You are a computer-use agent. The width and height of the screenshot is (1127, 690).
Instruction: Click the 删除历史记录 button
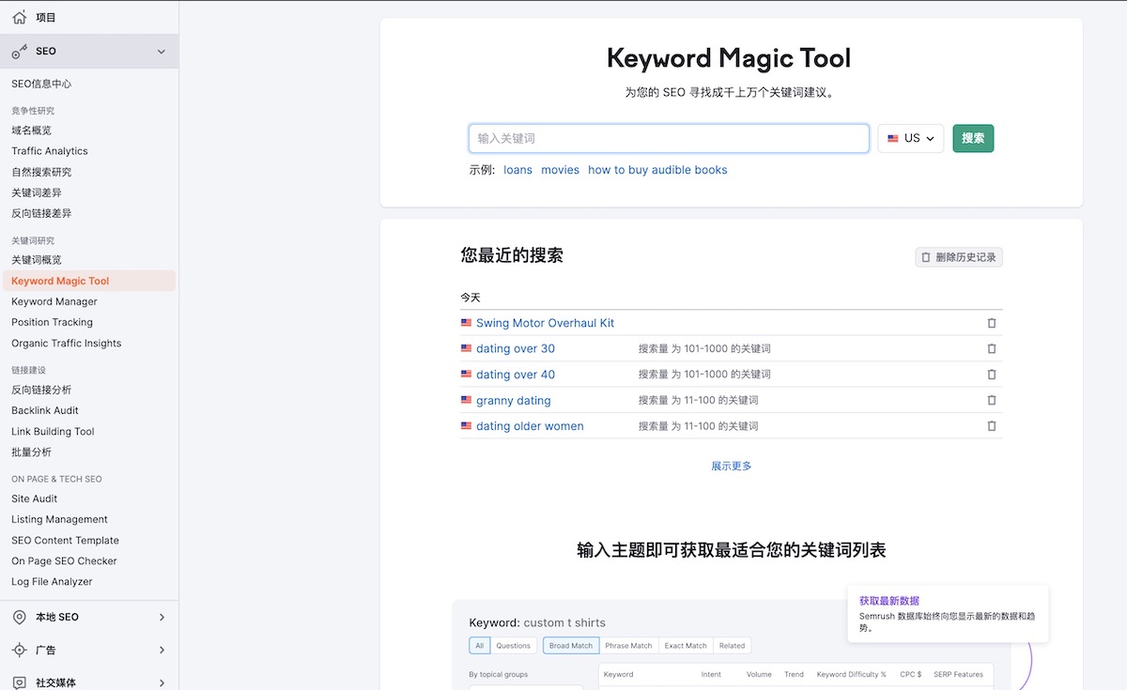pyautogui.click(x=959, y=257)
